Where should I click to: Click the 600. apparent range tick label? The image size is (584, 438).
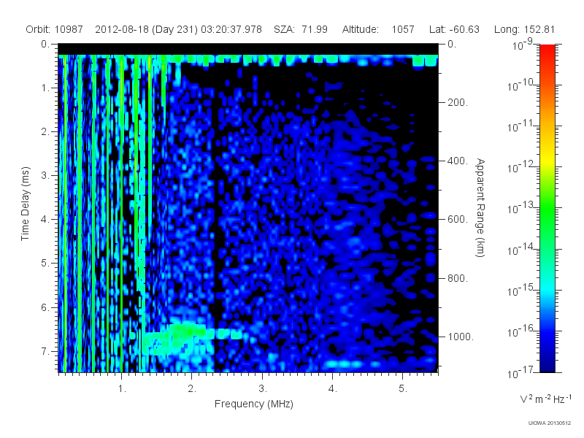(x=458, y=220)
